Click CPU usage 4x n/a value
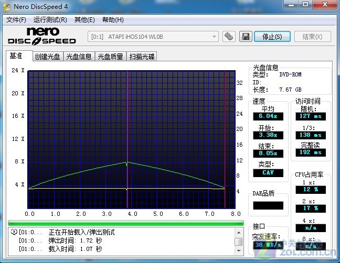Screen dimensions: 340x263 click(311, 228)
